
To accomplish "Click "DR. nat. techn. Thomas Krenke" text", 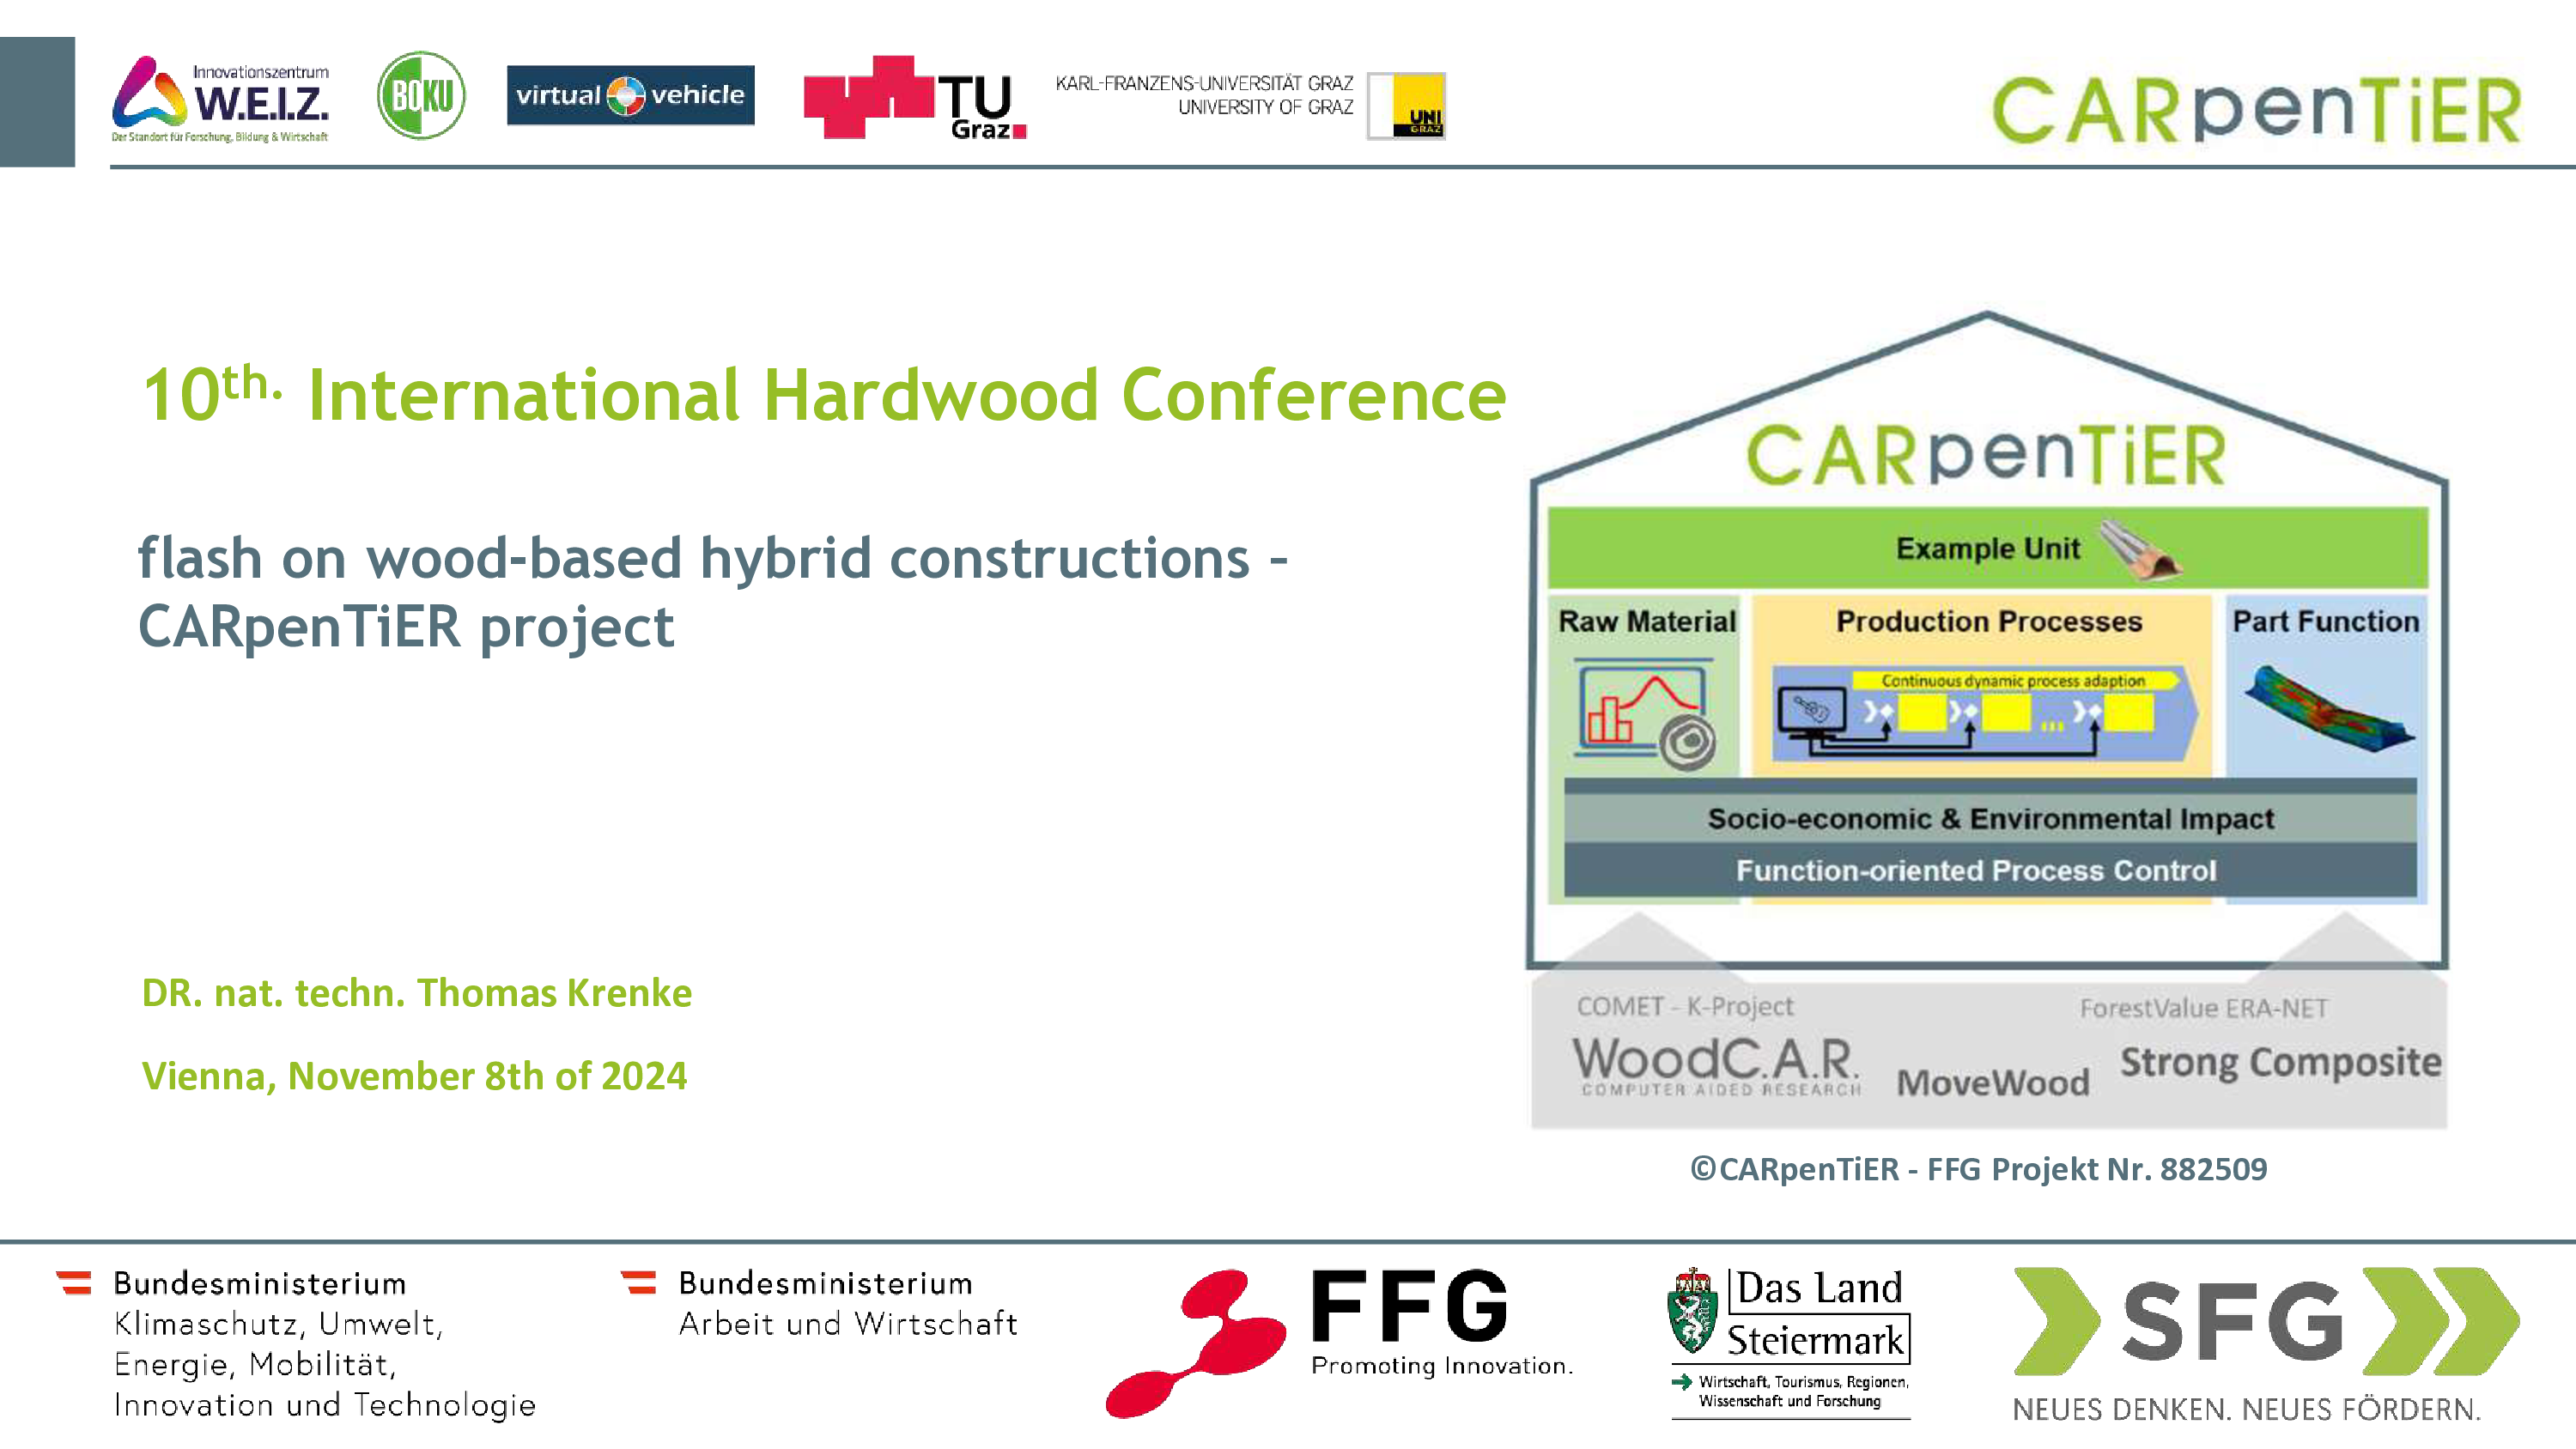I will [417, 992].
